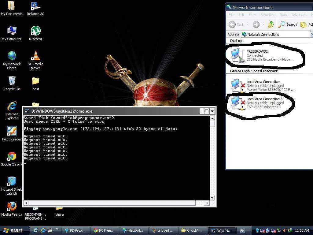
Task: Launch Hotspot Shield shortcut
Action: pyautogui.click(x=12, y=186)
